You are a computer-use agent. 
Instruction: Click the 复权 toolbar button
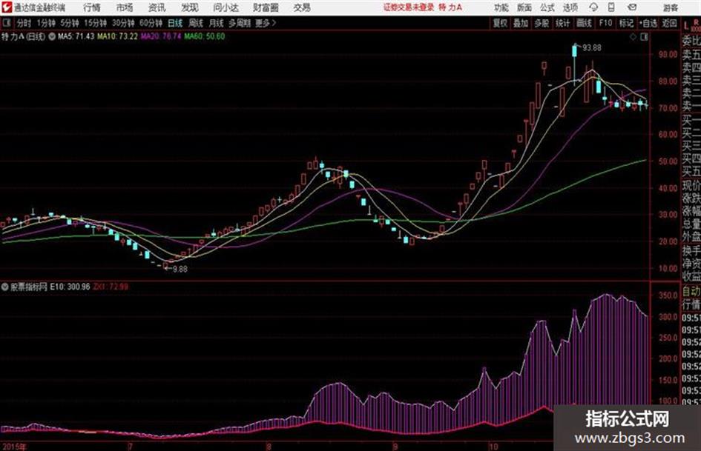click(500, 23)
